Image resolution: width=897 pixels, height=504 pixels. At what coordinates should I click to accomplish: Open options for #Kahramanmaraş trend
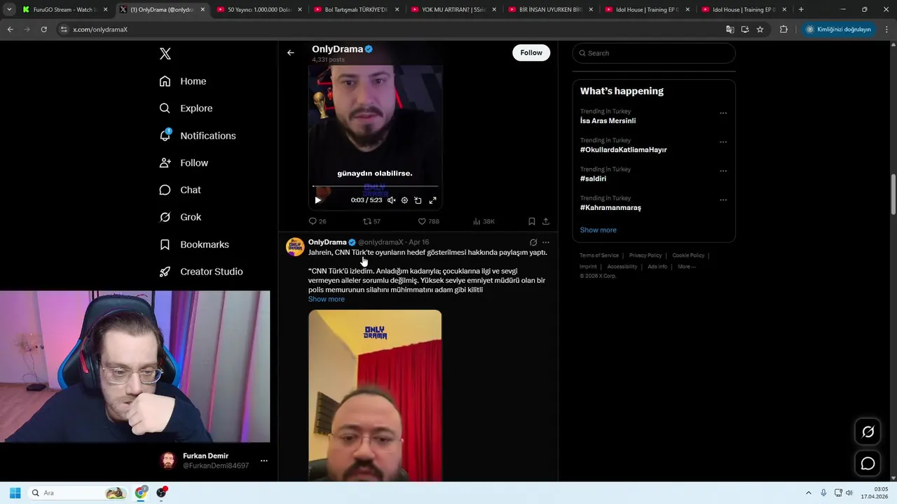point(723,200)
